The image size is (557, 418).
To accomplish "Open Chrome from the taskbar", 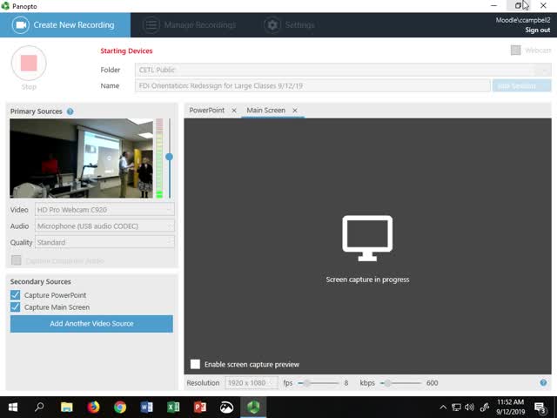I will tap(119, 407).
